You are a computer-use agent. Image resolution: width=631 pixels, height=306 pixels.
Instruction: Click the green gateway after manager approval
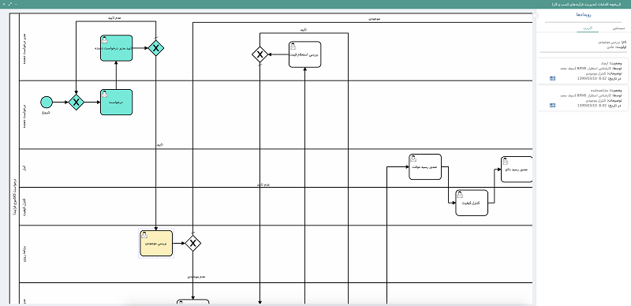pos(156,48)
